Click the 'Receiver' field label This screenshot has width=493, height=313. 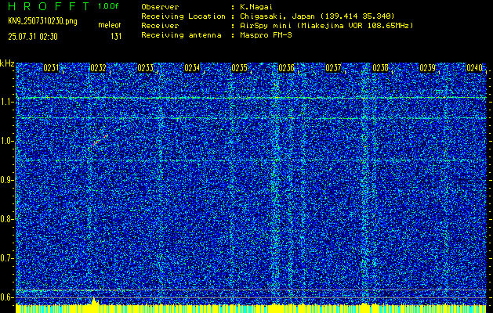tap(160, 26)
